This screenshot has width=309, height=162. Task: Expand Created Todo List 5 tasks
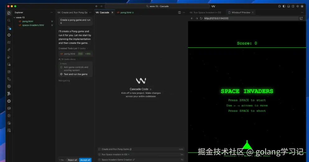[x=73, y=48]
